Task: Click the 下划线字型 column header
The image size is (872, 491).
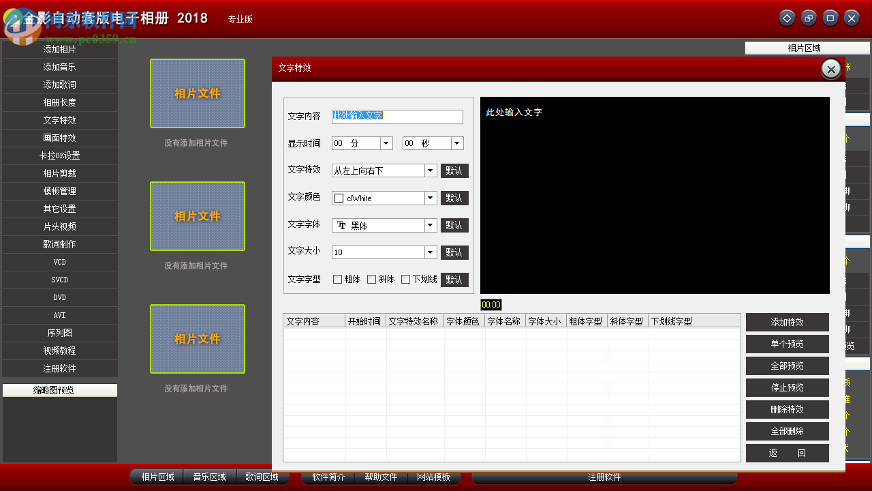Action: click(x=694, y=321)
